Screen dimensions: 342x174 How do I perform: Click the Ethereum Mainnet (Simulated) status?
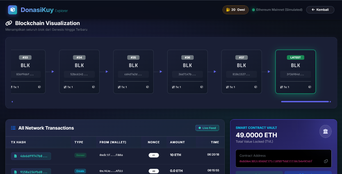277,10
